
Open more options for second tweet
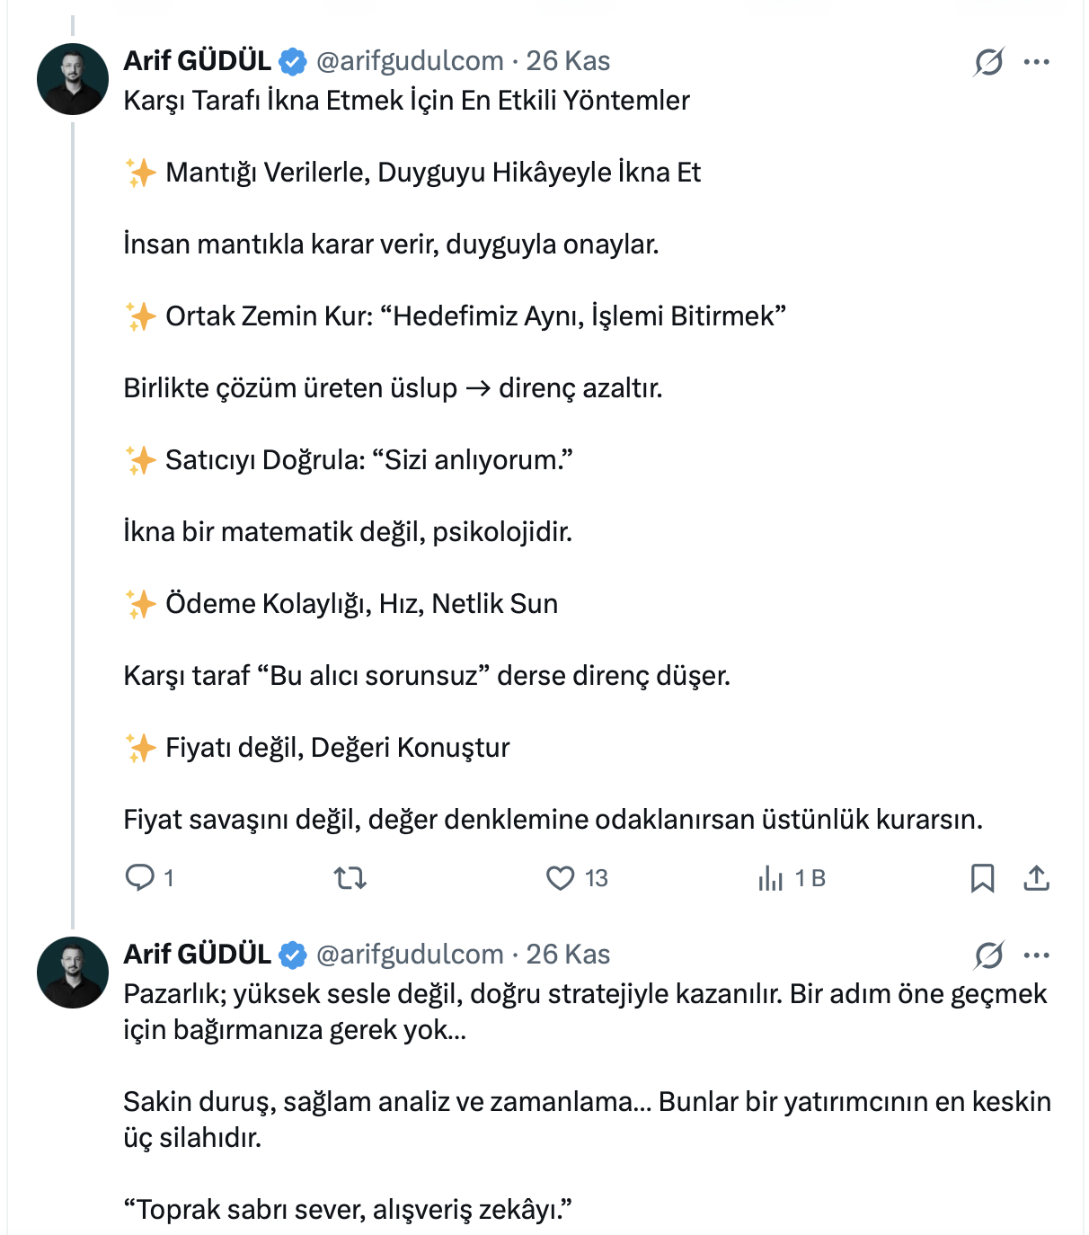tap(1036, 955)
